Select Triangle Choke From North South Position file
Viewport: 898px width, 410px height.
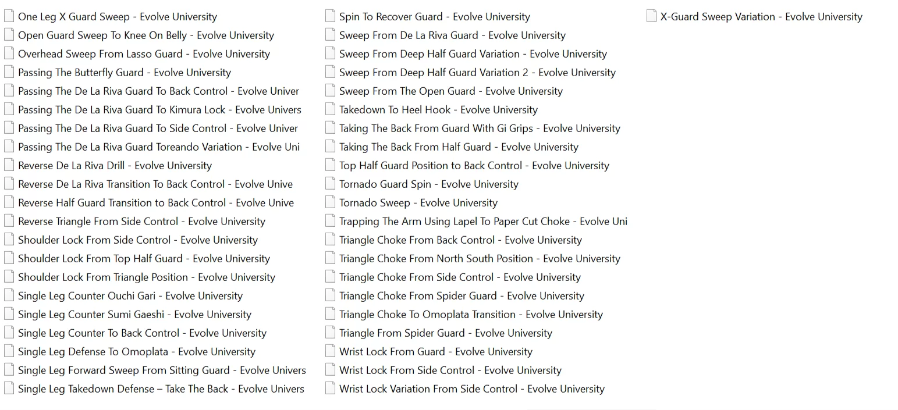[x=480, y=259]
